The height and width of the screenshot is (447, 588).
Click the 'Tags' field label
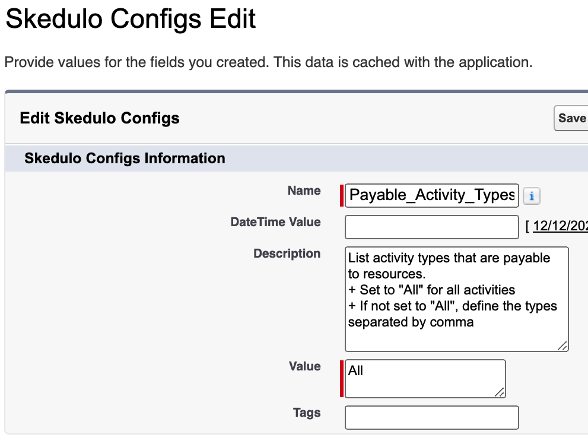pos(307,413)
